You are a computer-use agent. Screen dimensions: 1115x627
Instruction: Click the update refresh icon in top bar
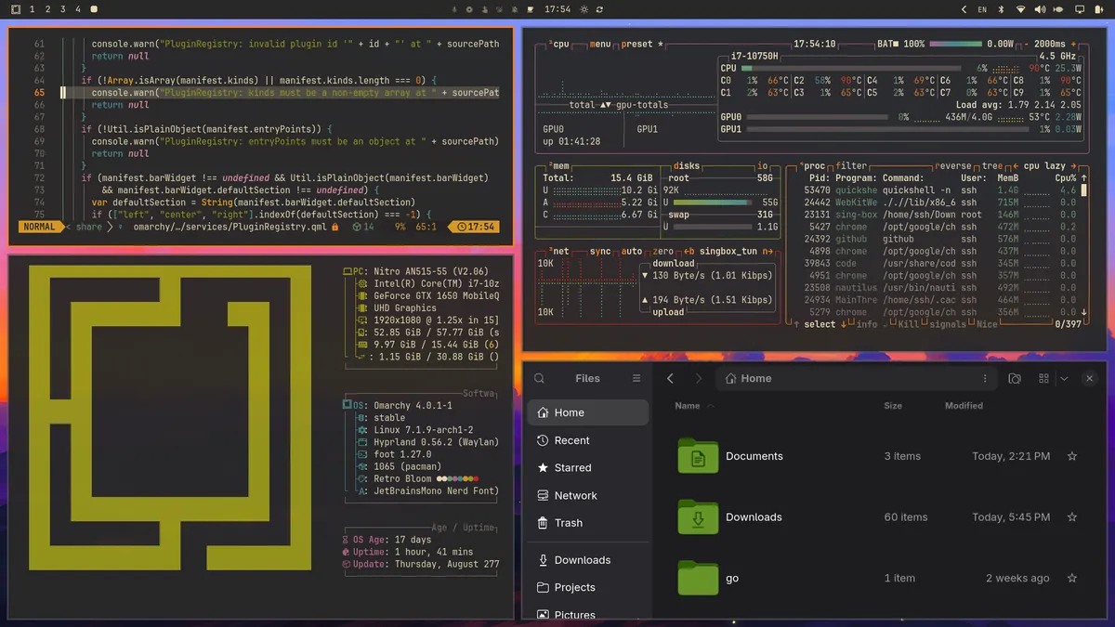(x=600, y=9)
